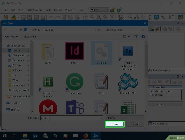Toggle auto-hide pin on lower right panel
The image size is (185, 140).
tap(178, 76)
